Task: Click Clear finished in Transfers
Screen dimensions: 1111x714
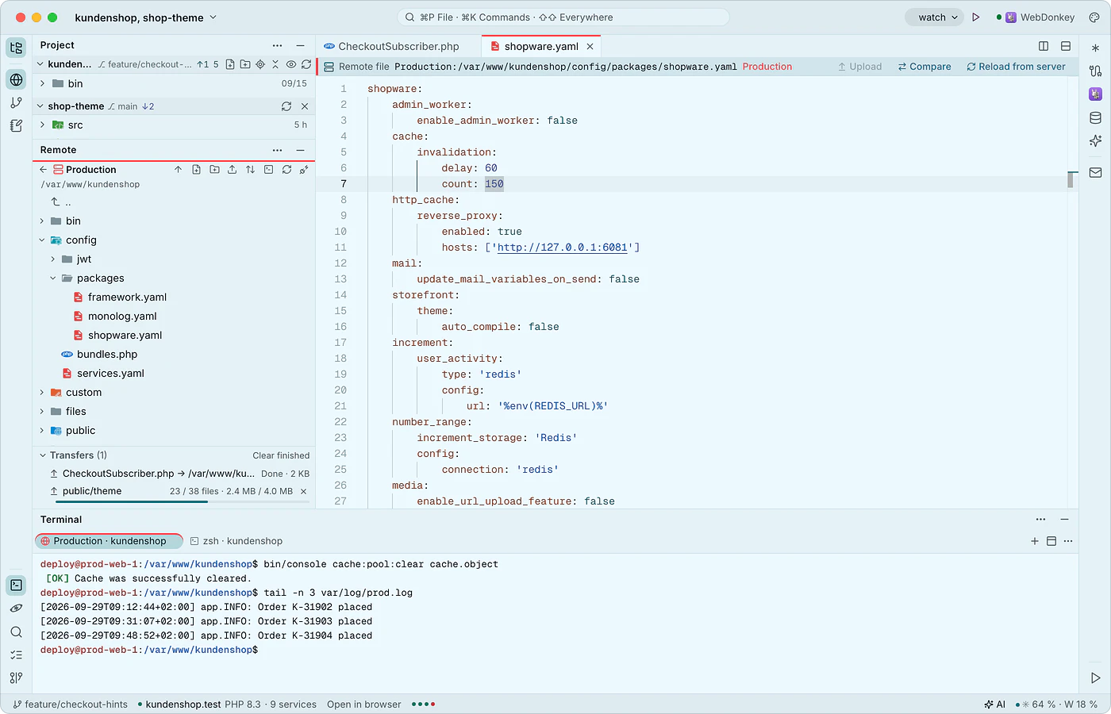Action: click(281, 455)
